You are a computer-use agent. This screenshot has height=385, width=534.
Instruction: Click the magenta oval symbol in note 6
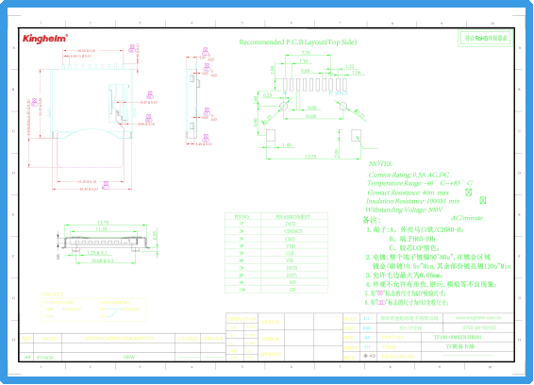[381, 303]
